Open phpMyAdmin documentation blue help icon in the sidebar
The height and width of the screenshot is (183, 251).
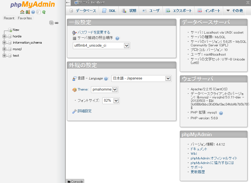(33, 12)
